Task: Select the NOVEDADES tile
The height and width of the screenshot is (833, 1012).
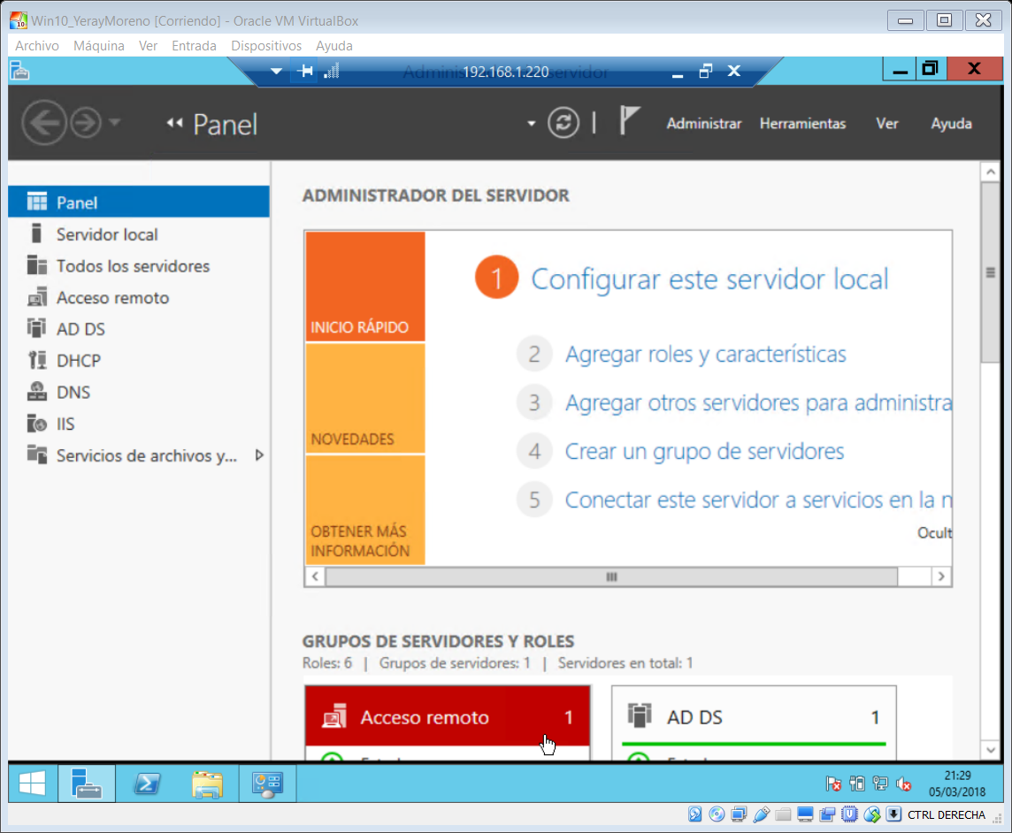Action: click(365, 398)
